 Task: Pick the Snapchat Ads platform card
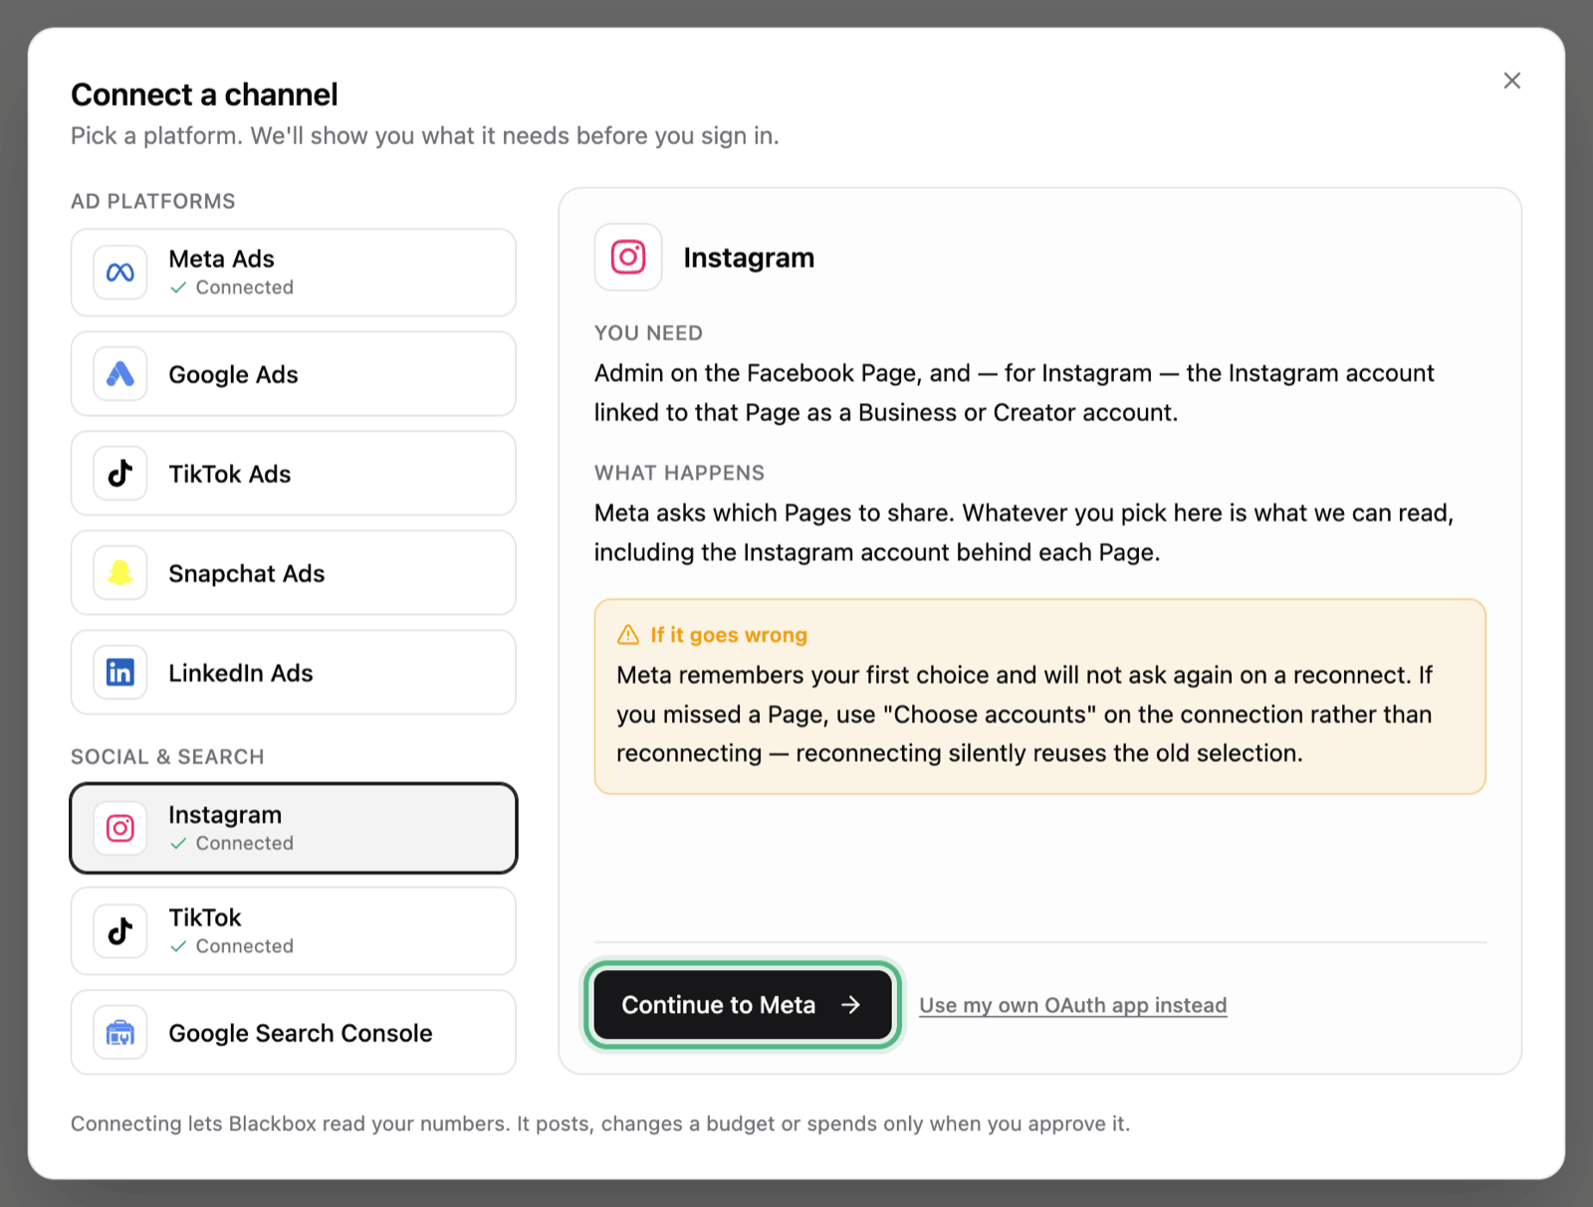pos(294,573)
